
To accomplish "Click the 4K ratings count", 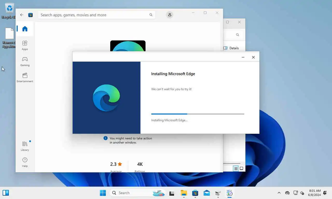I will pos(140,164).
